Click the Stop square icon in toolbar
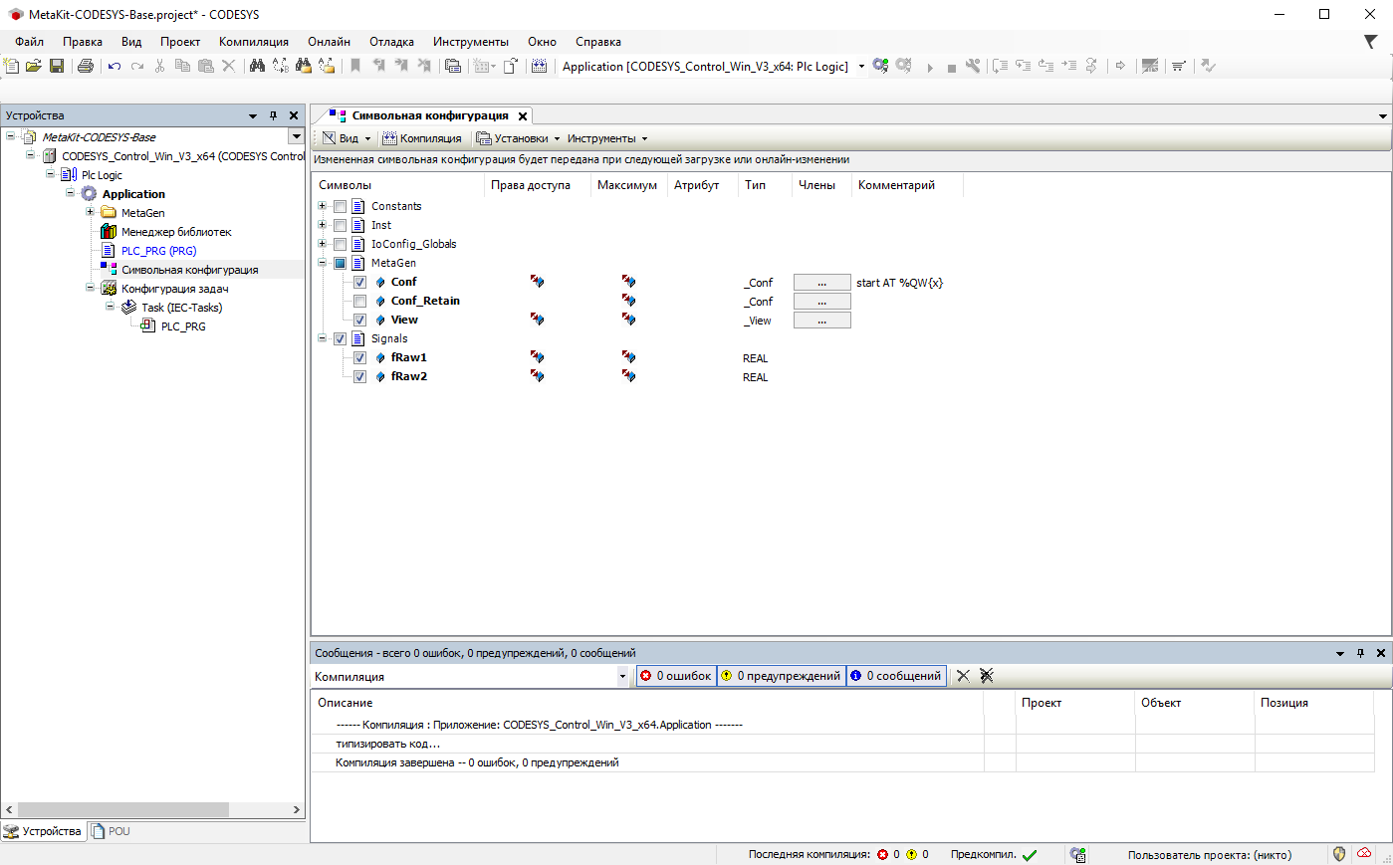The image size is (1393, 865). pos(952,67)
